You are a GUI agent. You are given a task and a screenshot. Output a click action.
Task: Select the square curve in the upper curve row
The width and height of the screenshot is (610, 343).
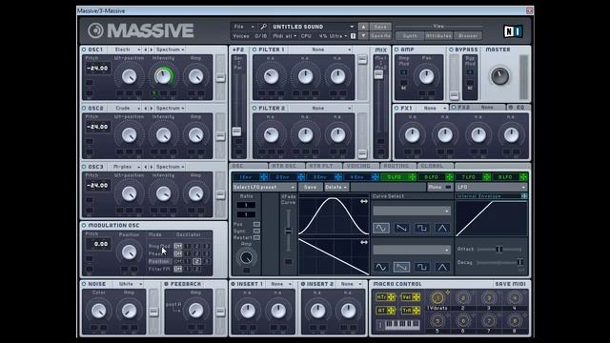(421, 228)
